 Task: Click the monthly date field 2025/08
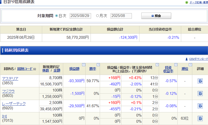pyautogui.click(x=121, y=16)
